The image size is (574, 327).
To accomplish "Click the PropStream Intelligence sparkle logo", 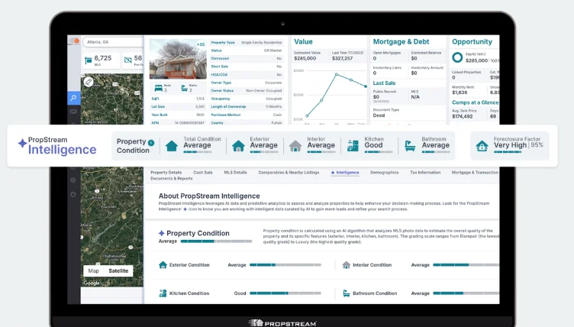I will click(22, 143).
